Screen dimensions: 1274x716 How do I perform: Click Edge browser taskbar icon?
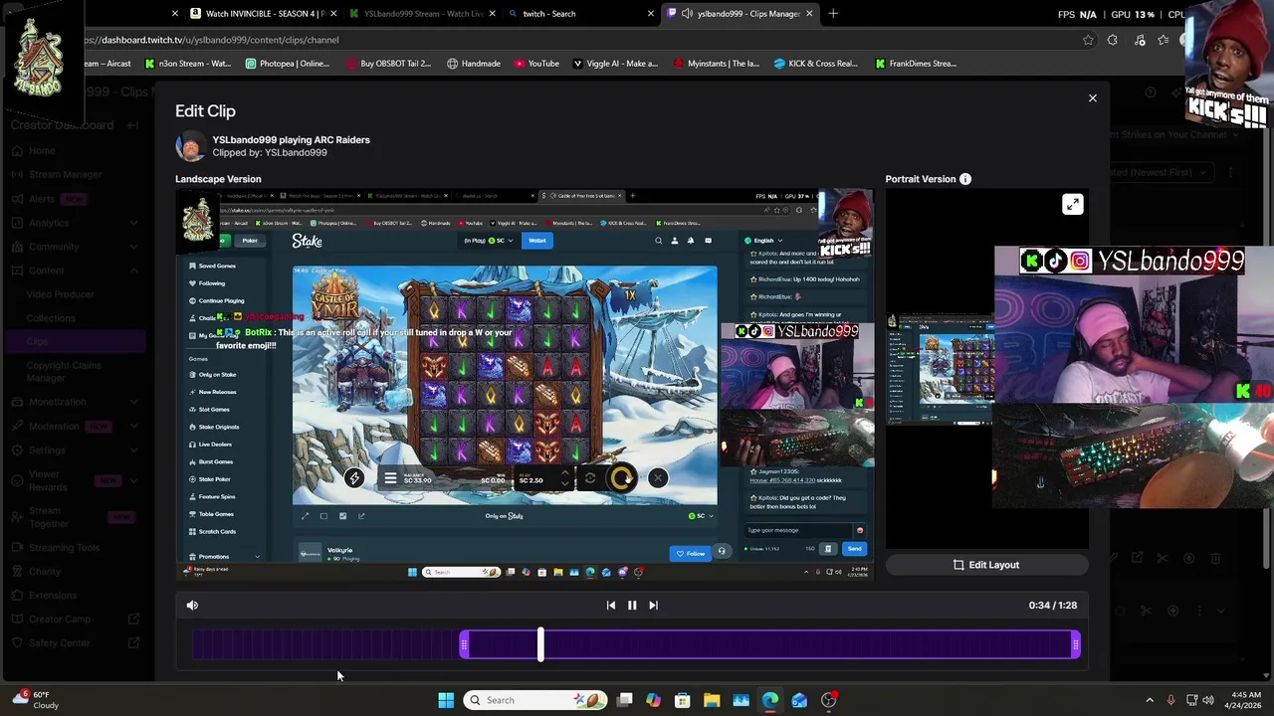point(770,700)
